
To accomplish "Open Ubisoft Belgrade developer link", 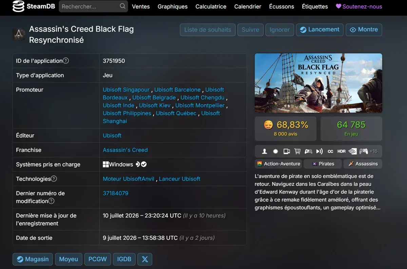I will click(x=154, y=98).
